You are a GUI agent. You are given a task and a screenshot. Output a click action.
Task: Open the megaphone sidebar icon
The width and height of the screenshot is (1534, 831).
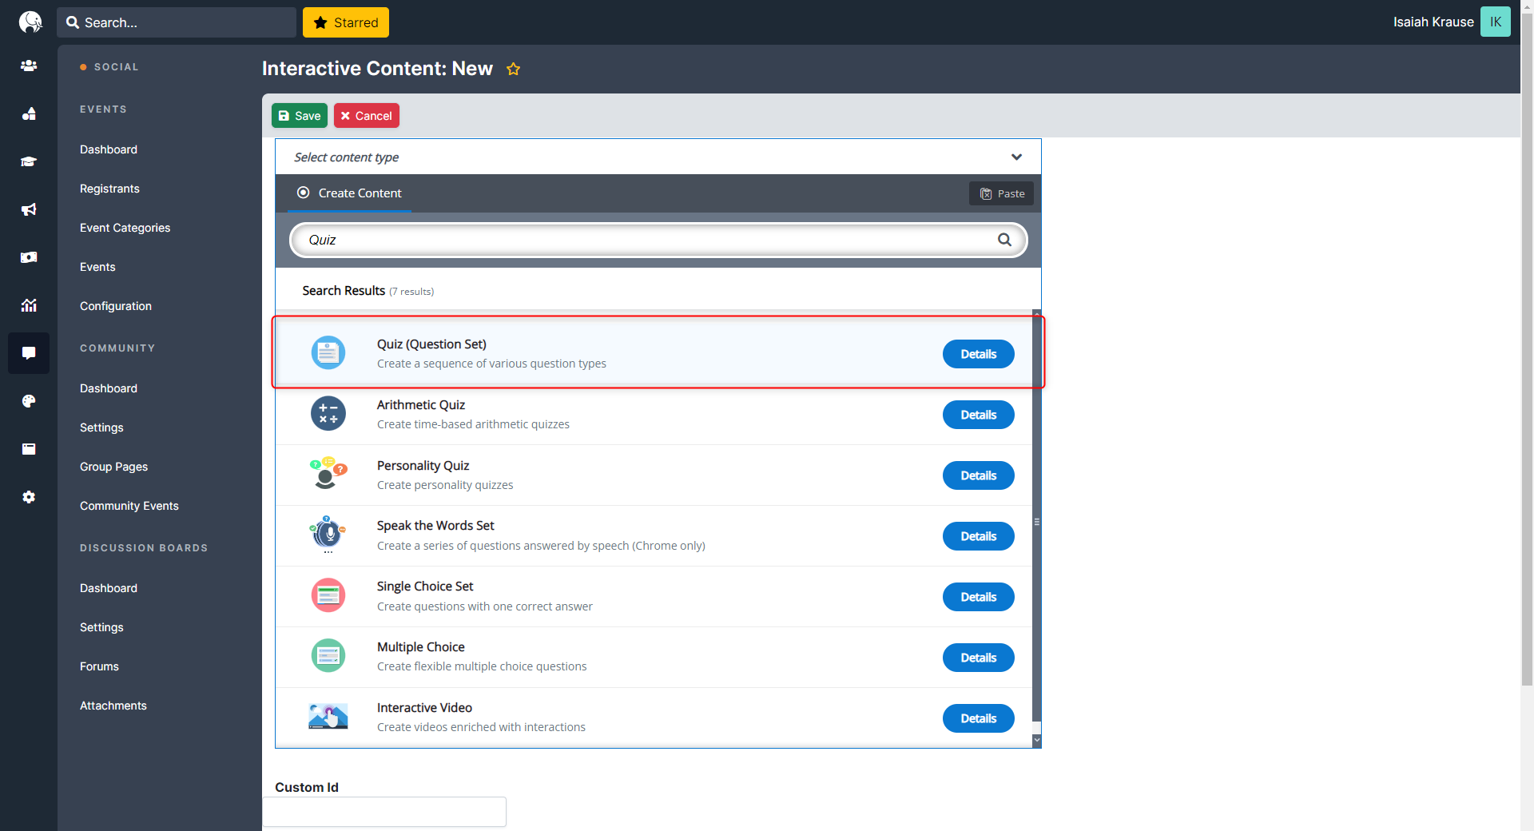pos(29,209)
